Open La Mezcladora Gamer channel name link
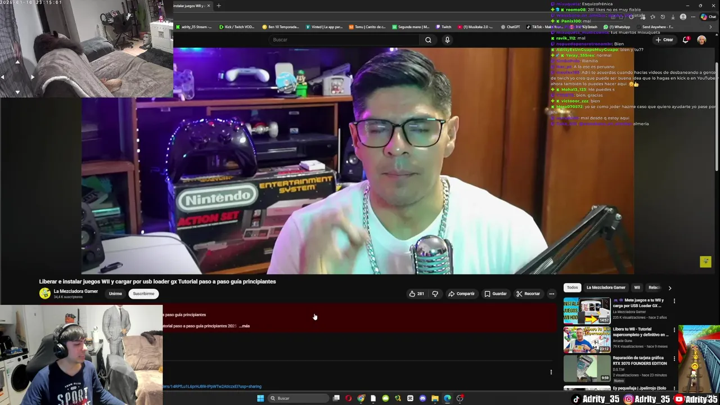The image size is (720, 405). (x=75, y=291)
